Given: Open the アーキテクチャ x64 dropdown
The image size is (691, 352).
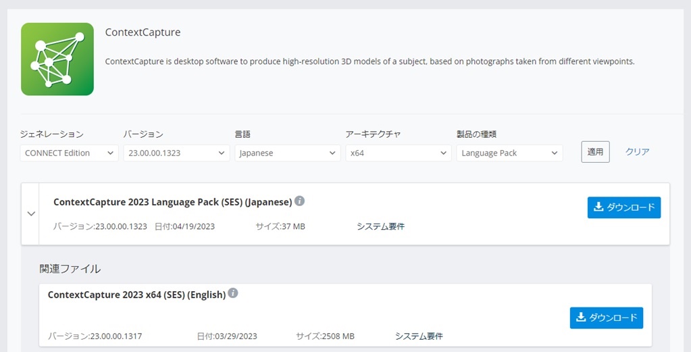Looking at the screenshot, I should click(399, 153).
